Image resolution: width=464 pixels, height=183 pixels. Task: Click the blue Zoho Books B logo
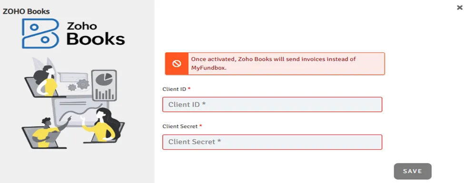(x=40, y=33)
